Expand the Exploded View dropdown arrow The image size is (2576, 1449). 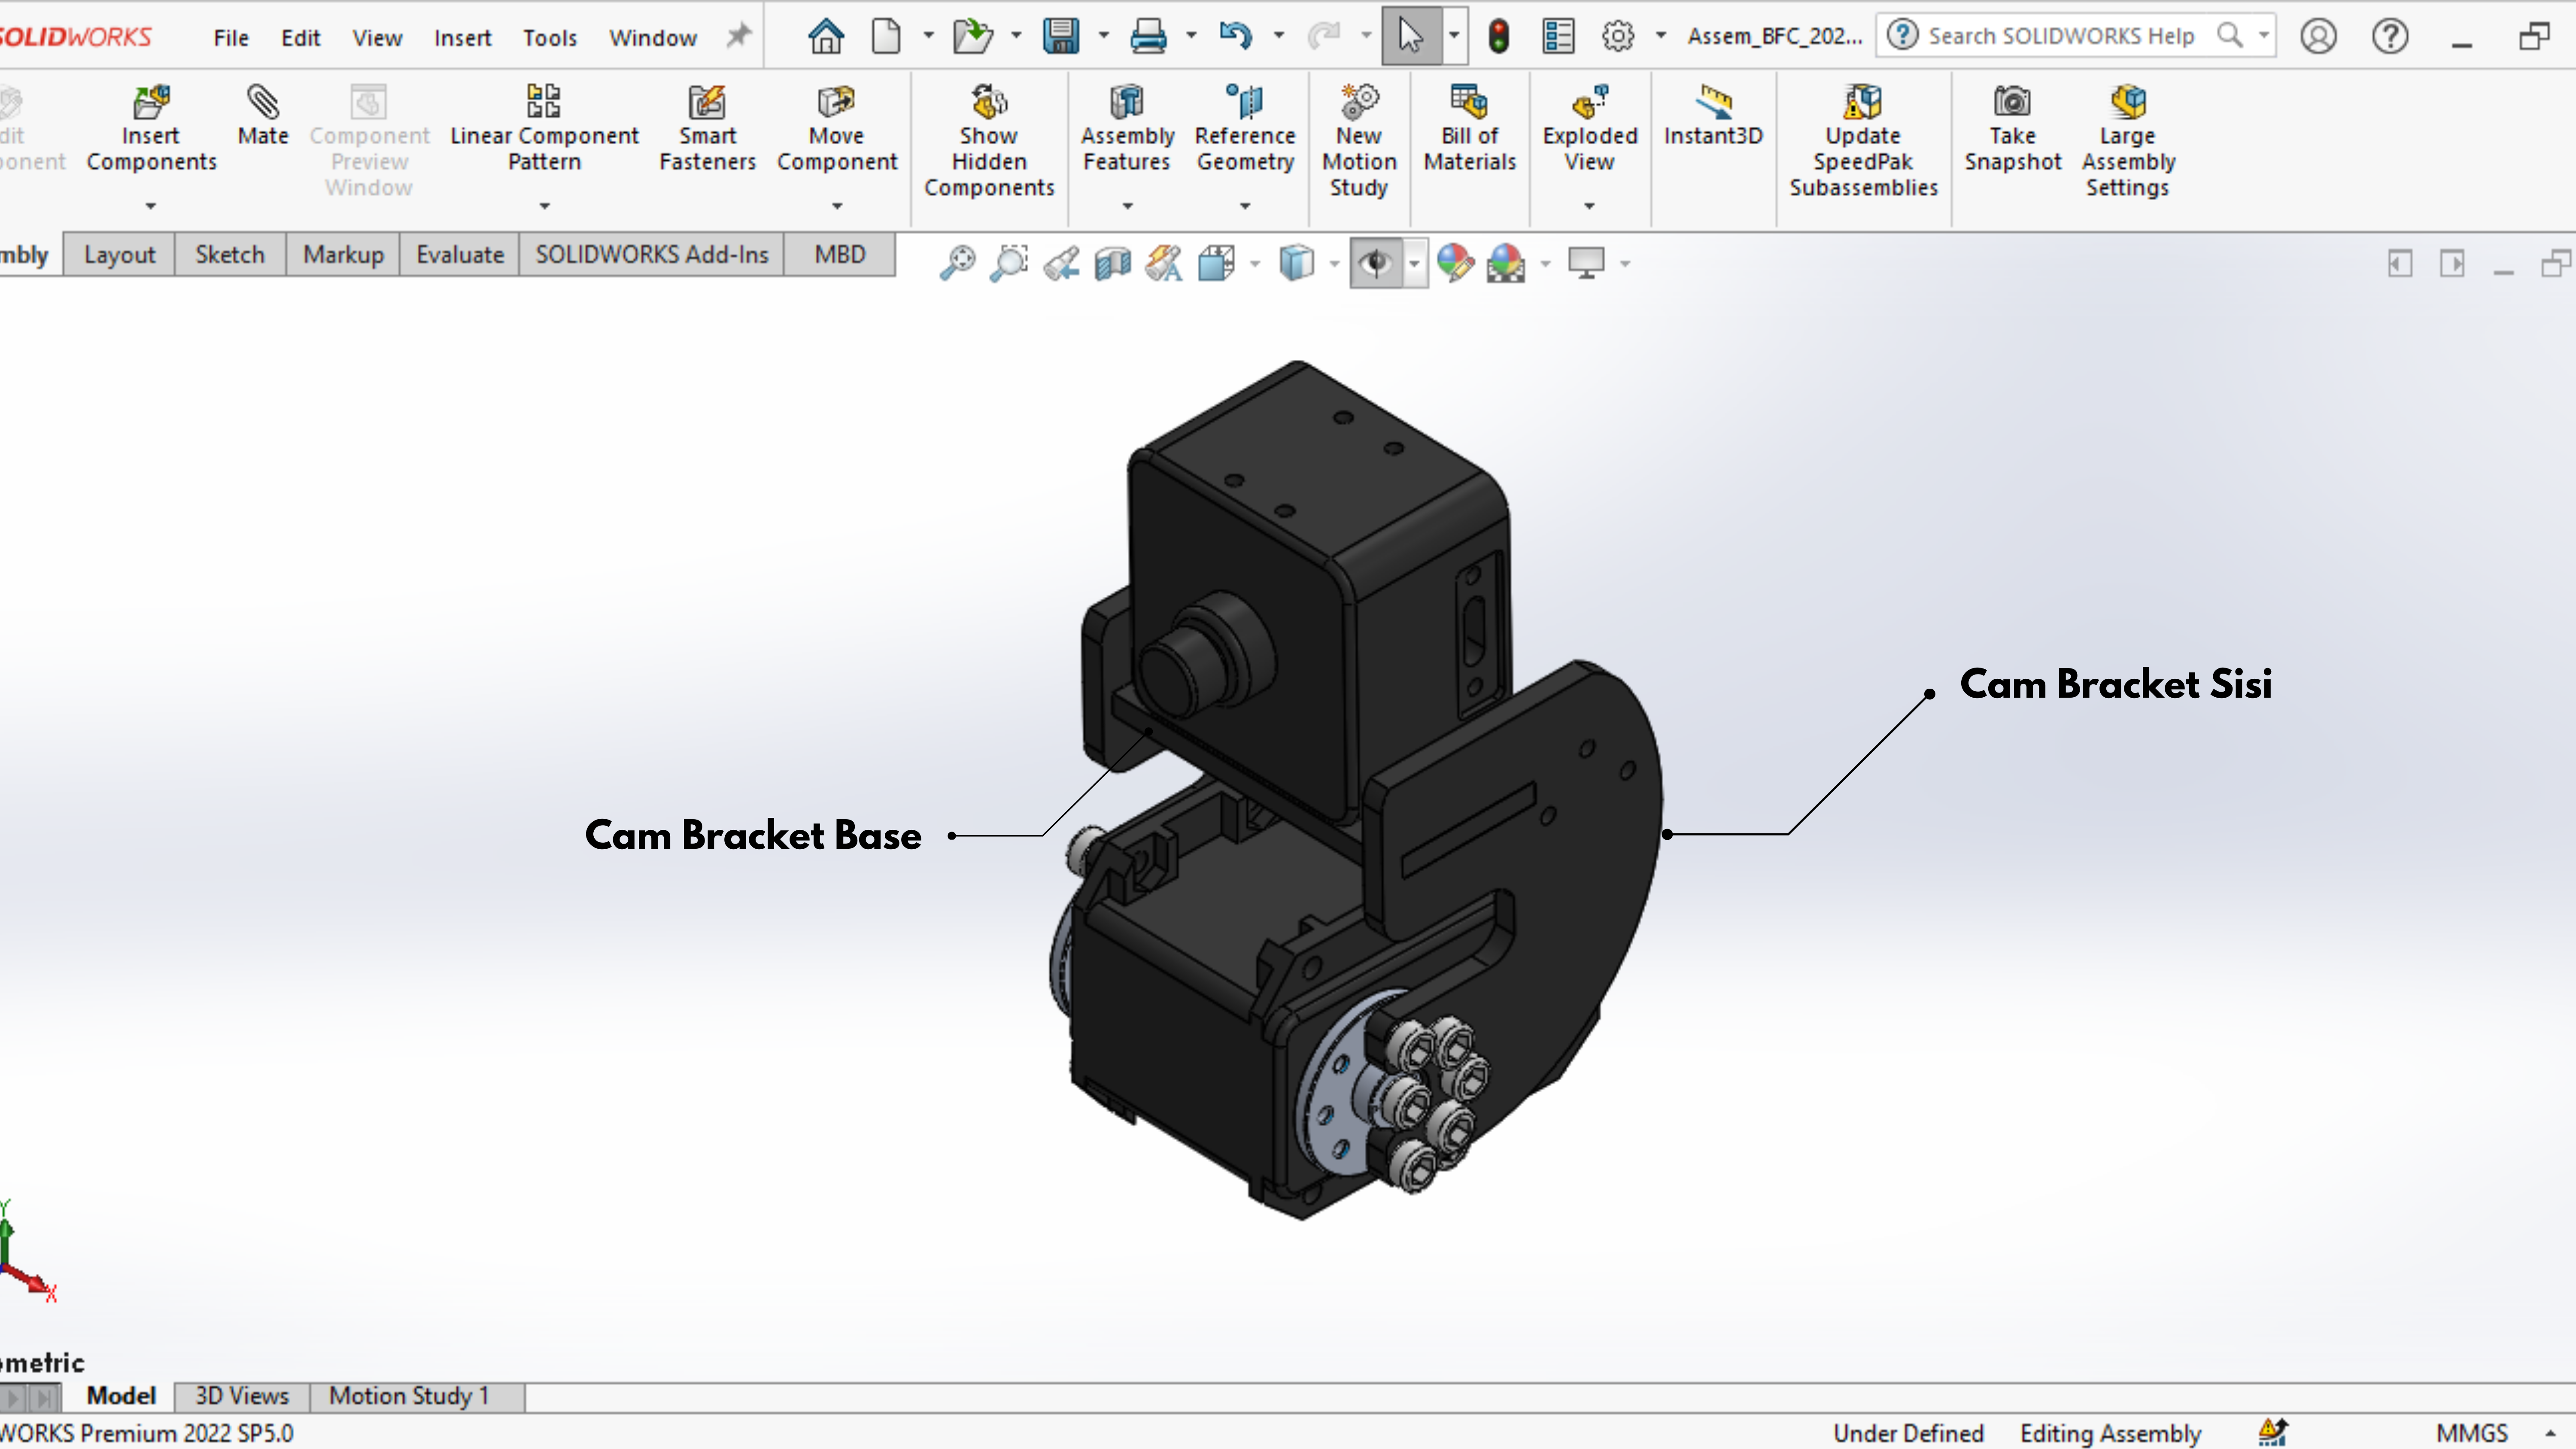(x=1590, y=206)
